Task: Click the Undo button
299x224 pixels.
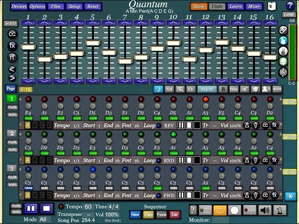Action: (217, 6)
